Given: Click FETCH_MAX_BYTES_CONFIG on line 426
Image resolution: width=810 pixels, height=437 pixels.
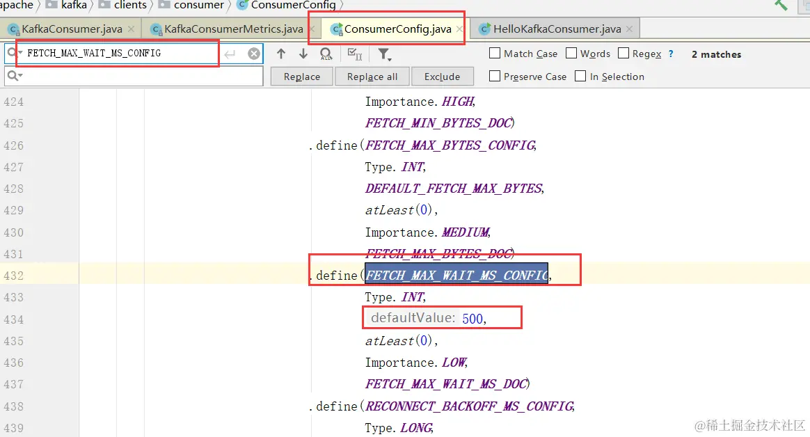Looking at the screenshot, I should pos(450,145).
